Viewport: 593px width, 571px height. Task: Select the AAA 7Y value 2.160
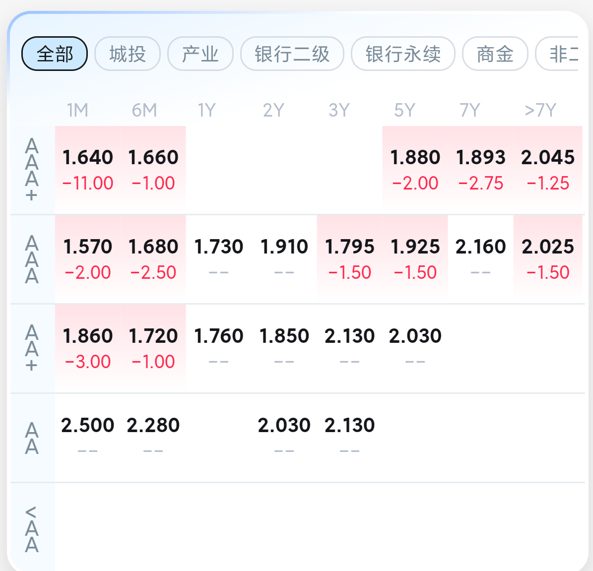(481, 259)
